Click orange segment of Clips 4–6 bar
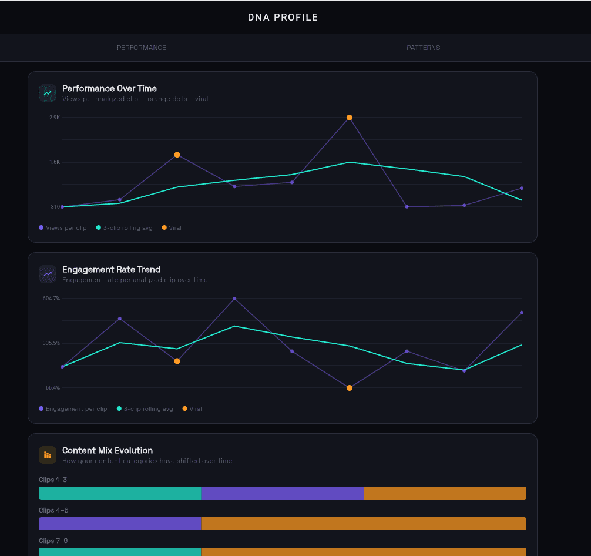Image resolution: width=591 pixels, height=556 pixels. 364,524
